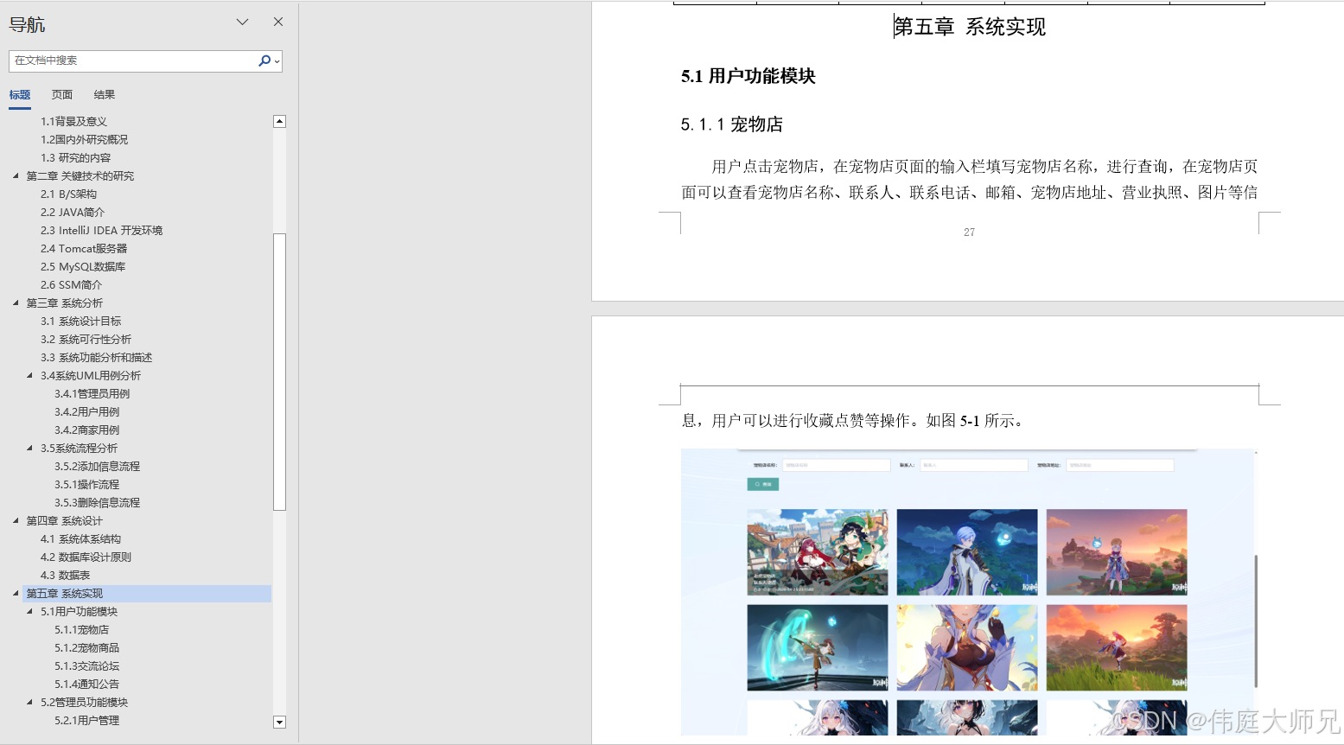Open the search options dropdown arrow

point(277,61)
